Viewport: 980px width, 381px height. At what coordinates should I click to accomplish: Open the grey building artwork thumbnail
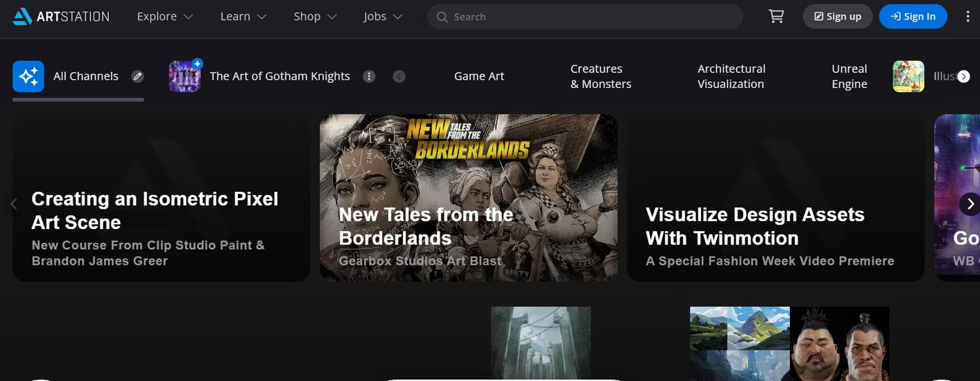click(541, 344)
